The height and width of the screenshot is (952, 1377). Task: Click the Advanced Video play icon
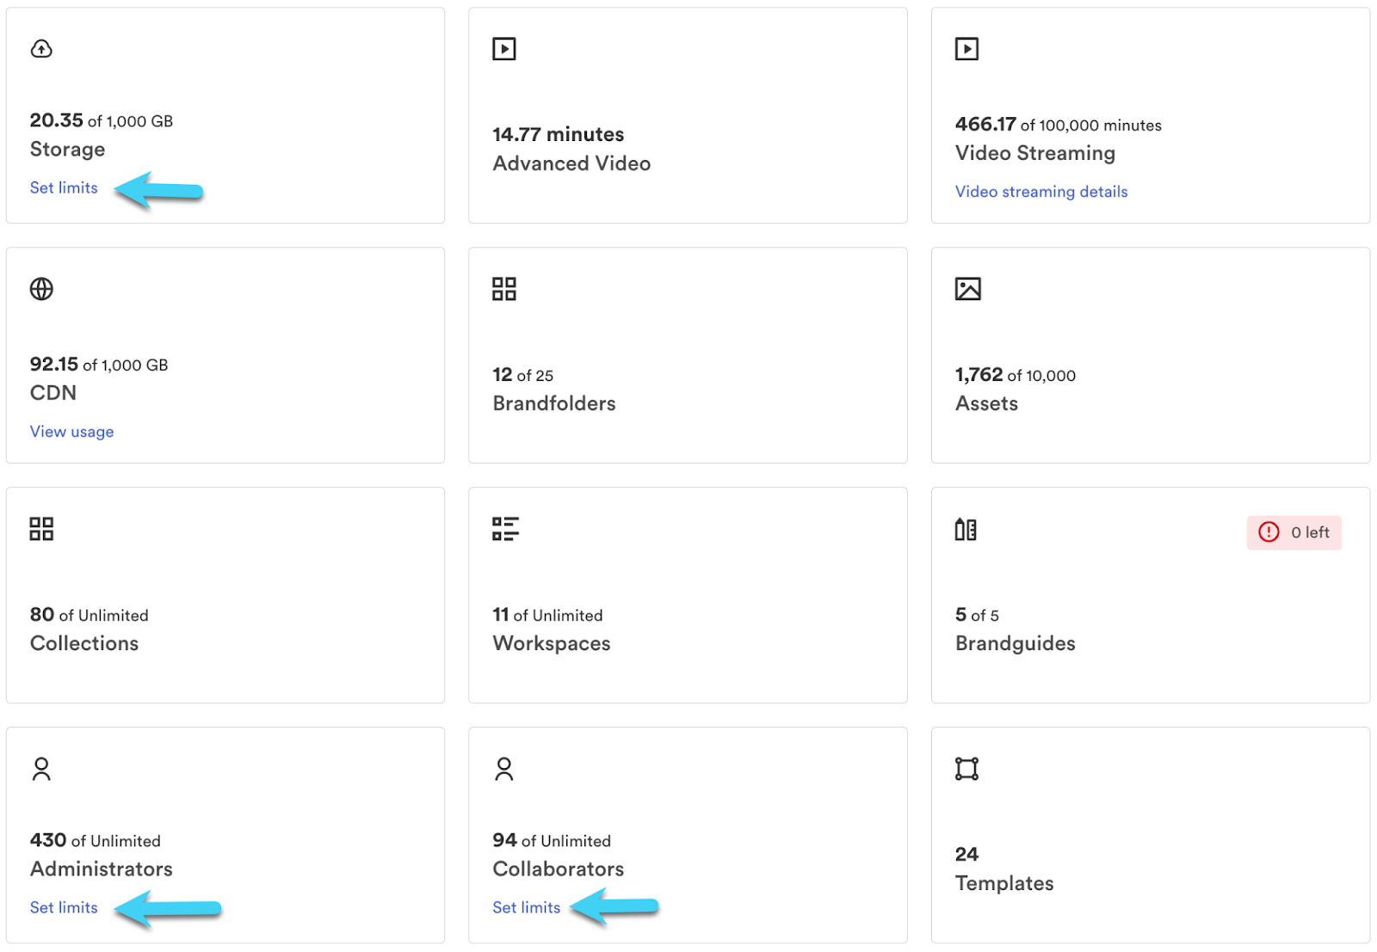(503, 49)
